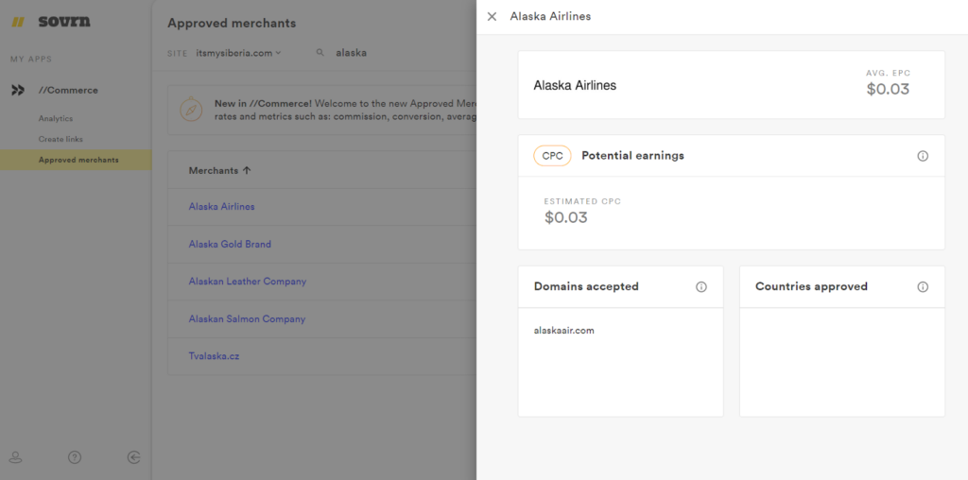Click the Potential earnings info icon

tap(923, 156)
